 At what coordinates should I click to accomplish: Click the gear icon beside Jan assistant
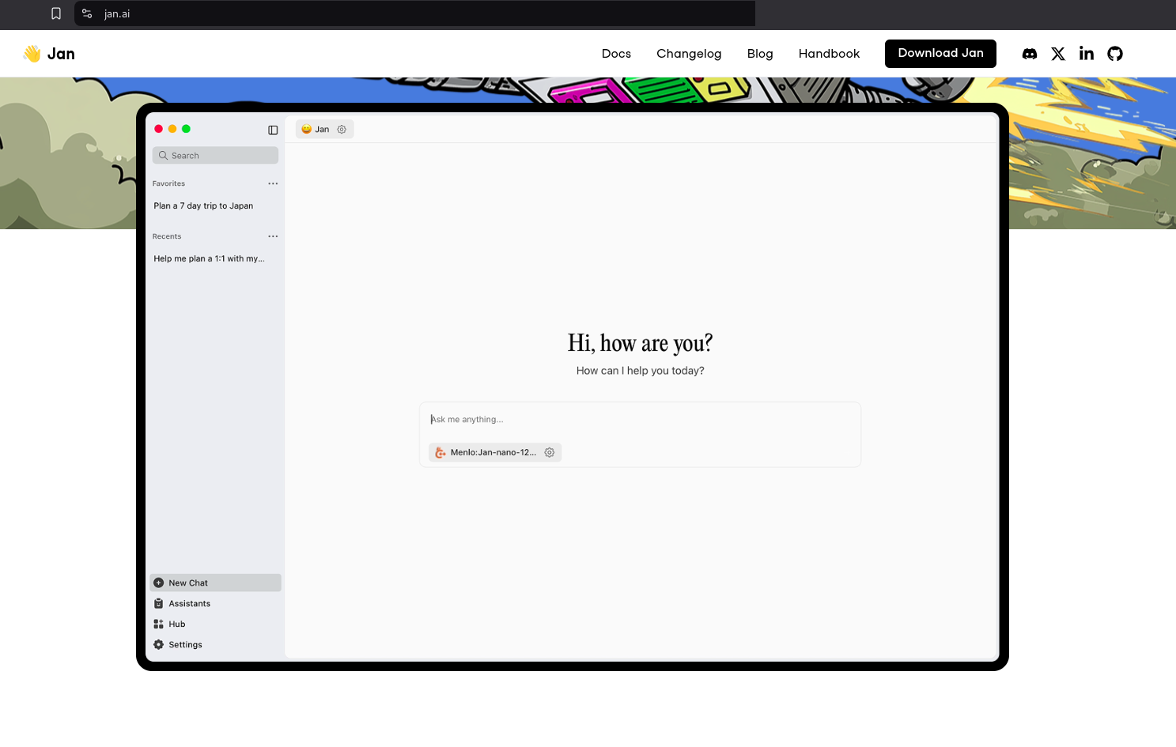(342, 130)
